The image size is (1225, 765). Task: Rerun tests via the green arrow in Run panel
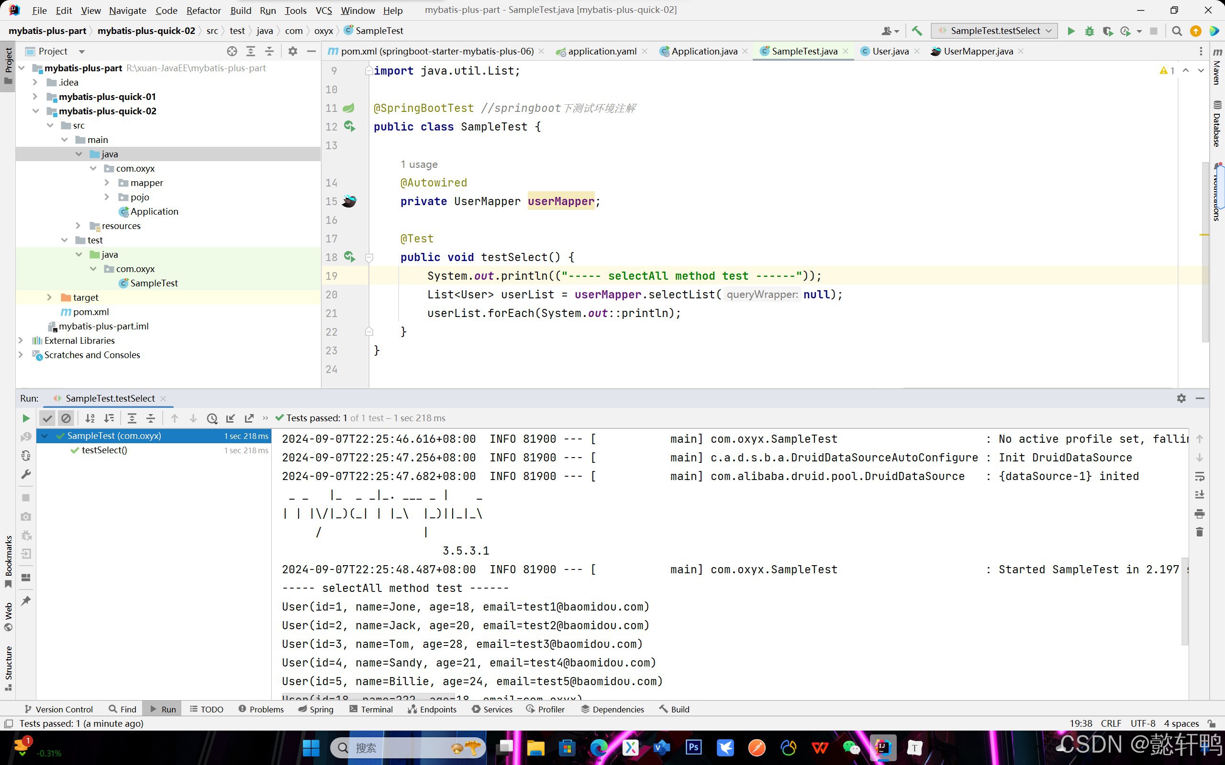click(26, 418)
